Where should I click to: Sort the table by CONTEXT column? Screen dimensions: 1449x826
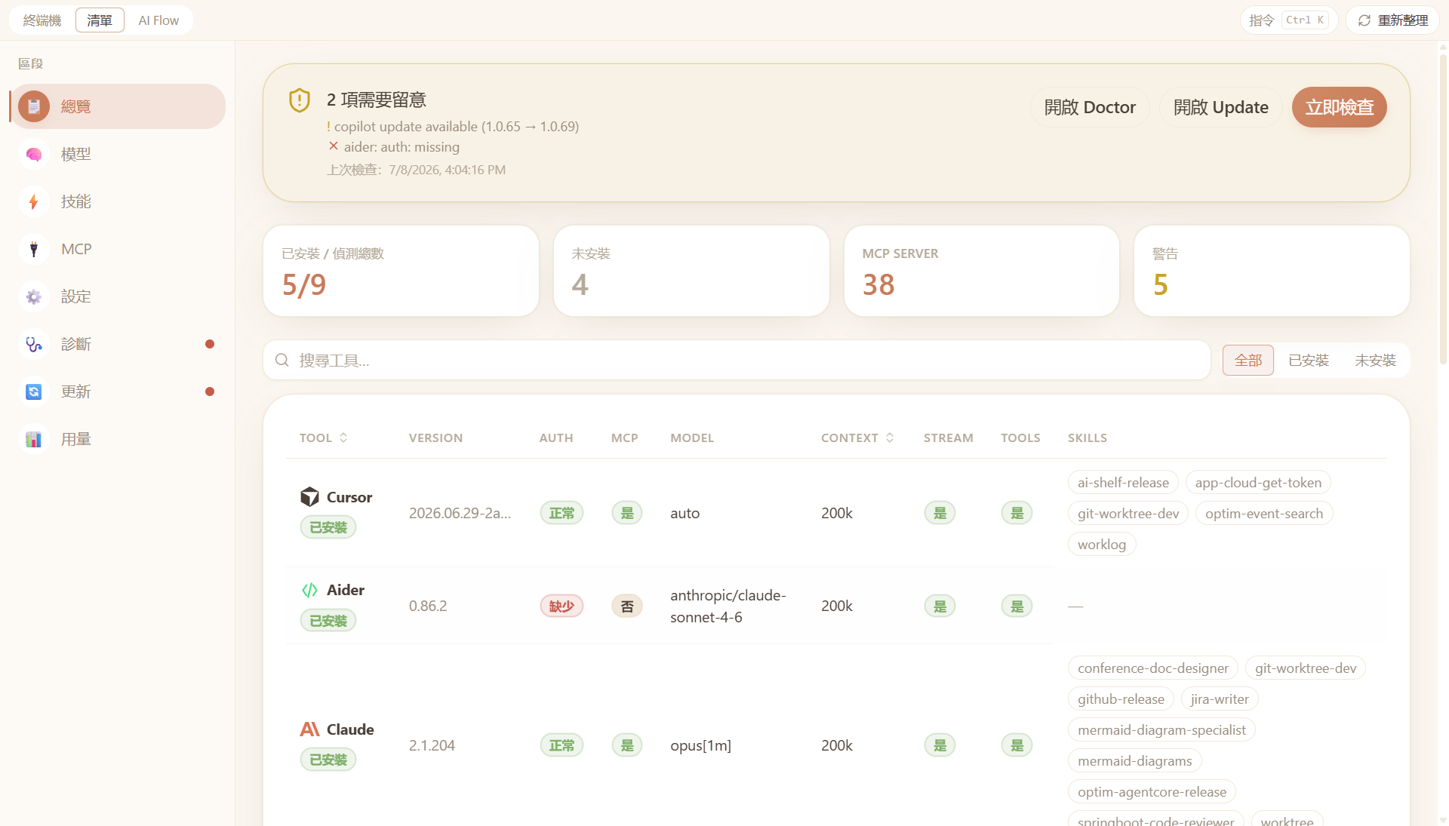click(857, 438)
